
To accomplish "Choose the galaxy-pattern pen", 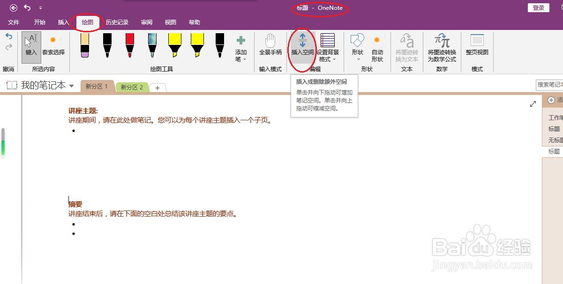I will coord(152,45).
